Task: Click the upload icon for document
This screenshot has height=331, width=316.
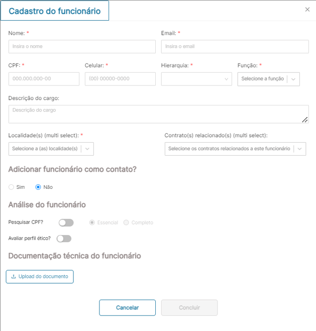Action: pos(14,277)
